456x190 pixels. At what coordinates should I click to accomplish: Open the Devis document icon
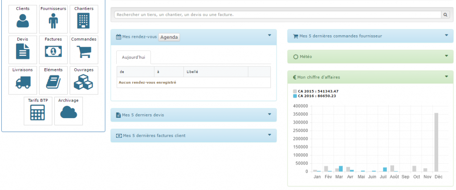[x=22, y=52]
